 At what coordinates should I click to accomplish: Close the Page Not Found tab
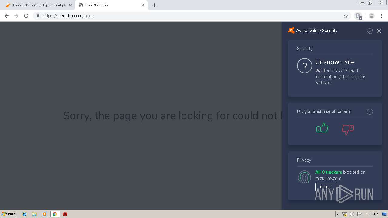(143, 5)
